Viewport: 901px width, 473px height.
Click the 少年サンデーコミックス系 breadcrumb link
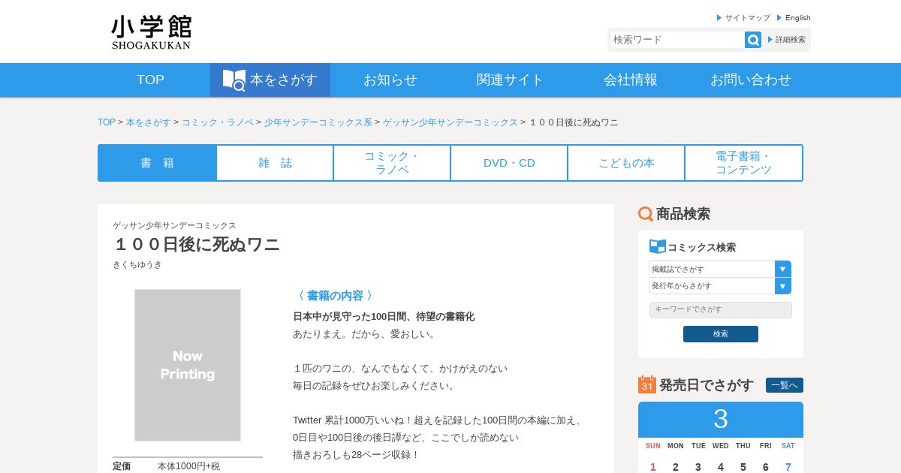(x=318, y=122)
